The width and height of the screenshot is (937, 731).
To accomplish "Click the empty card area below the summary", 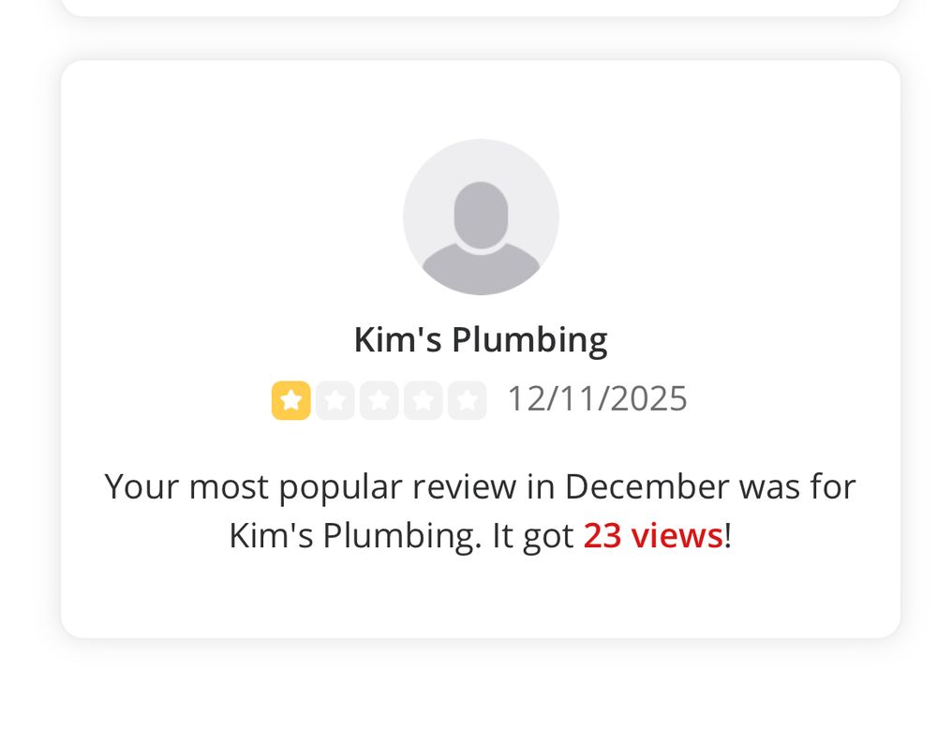I will 481,597.
